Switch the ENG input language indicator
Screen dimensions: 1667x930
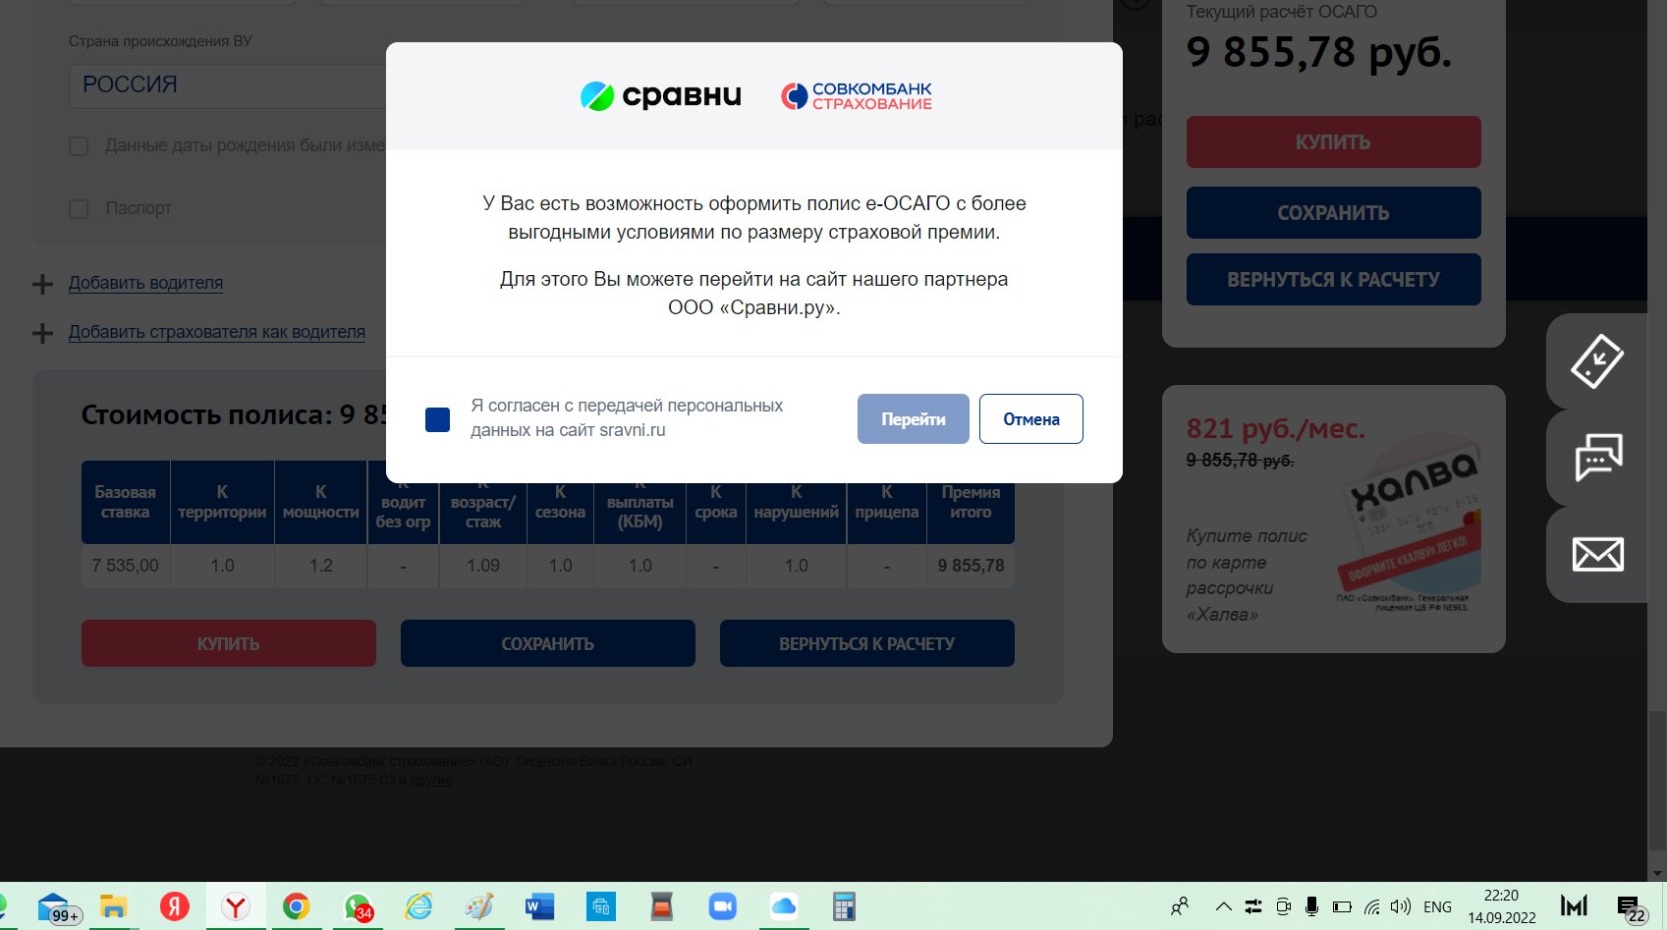click(1437, 906)
